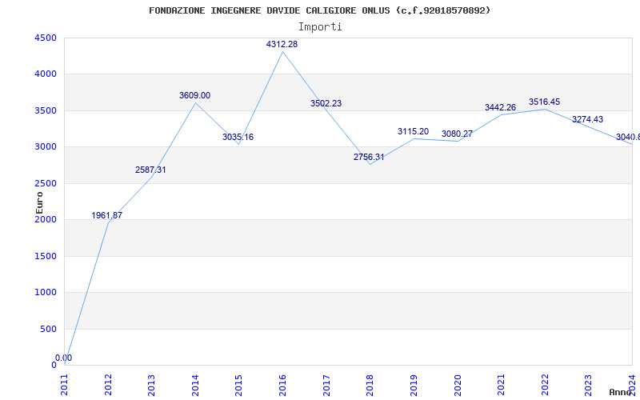Select the 3000 y-axis tick
The height and width of the screenshot is (400, 640).
(46, 147)
